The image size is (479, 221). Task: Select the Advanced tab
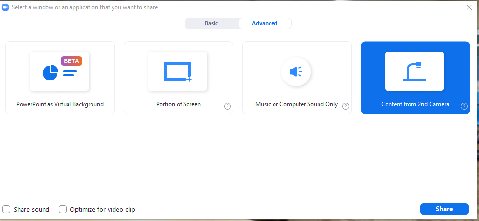coord(265,23)
